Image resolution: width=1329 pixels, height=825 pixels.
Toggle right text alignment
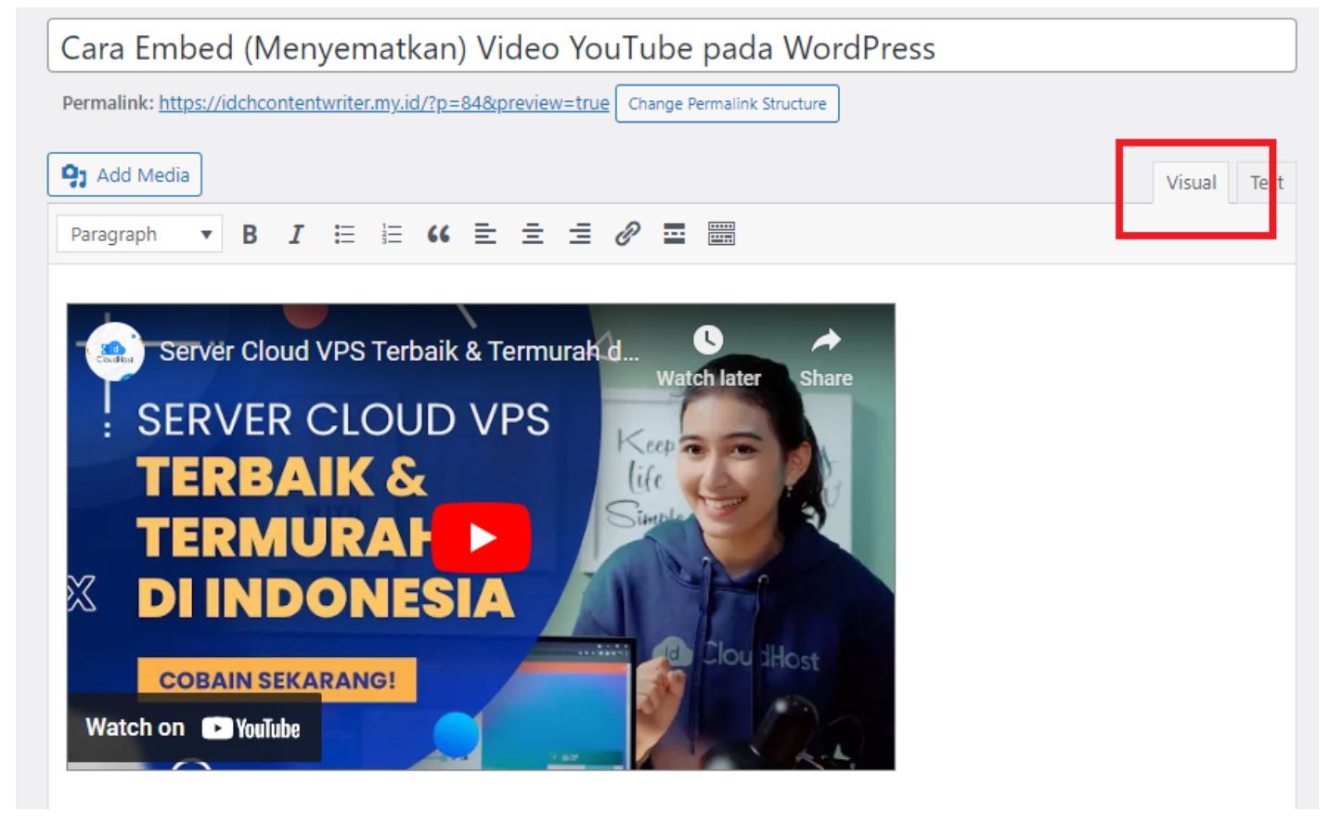click(579, 236)
